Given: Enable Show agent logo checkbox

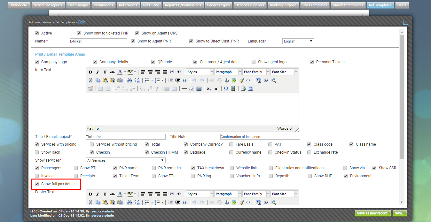Looking at the screenshot, I should (x=254, y=62).
